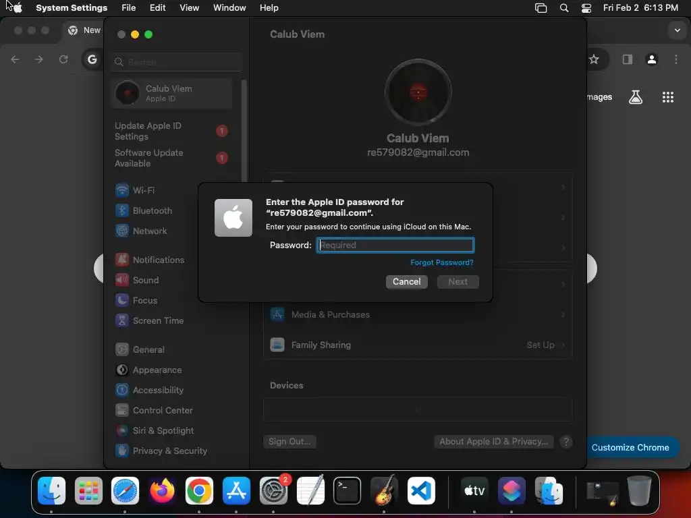Click Customize Chrome button

tap(630, 448)
